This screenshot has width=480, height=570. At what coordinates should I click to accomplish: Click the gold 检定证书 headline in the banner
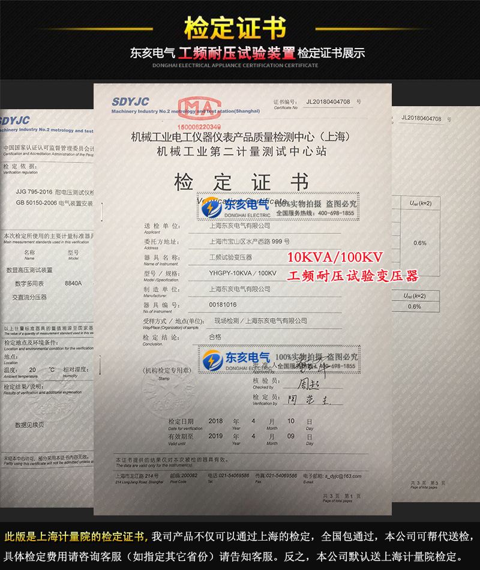point(235,28)
